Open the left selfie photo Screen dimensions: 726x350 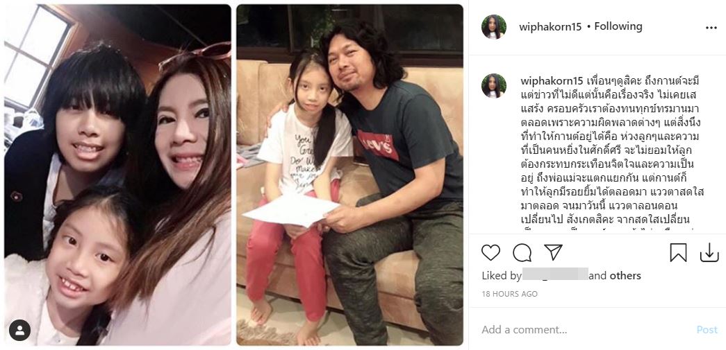coord(117,175)
